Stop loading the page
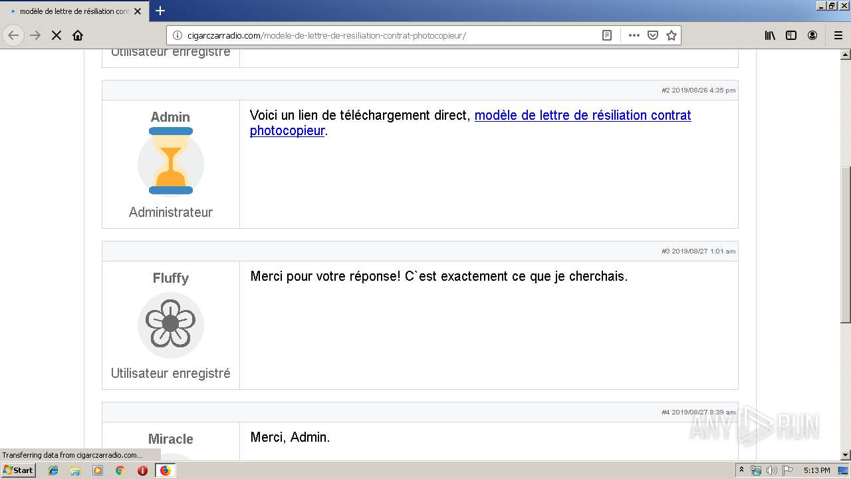851x479 pixels. click(x=57, y=35)
